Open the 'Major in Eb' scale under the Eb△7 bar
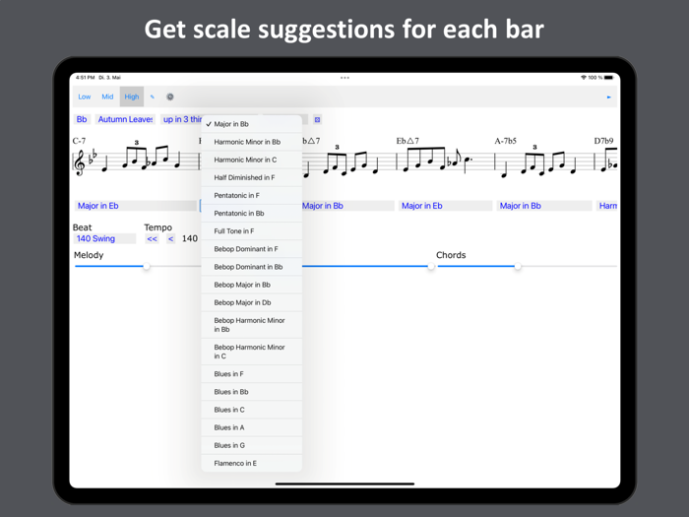Viewport: 689px width, 517px height. [446, 206]
